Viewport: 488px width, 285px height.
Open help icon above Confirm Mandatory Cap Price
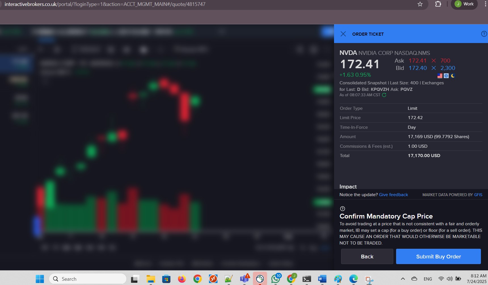click(343, 209)
